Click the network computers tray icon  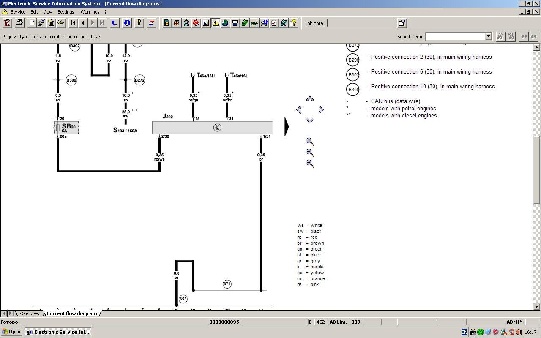pyautogui.click(x=488, y=333)
